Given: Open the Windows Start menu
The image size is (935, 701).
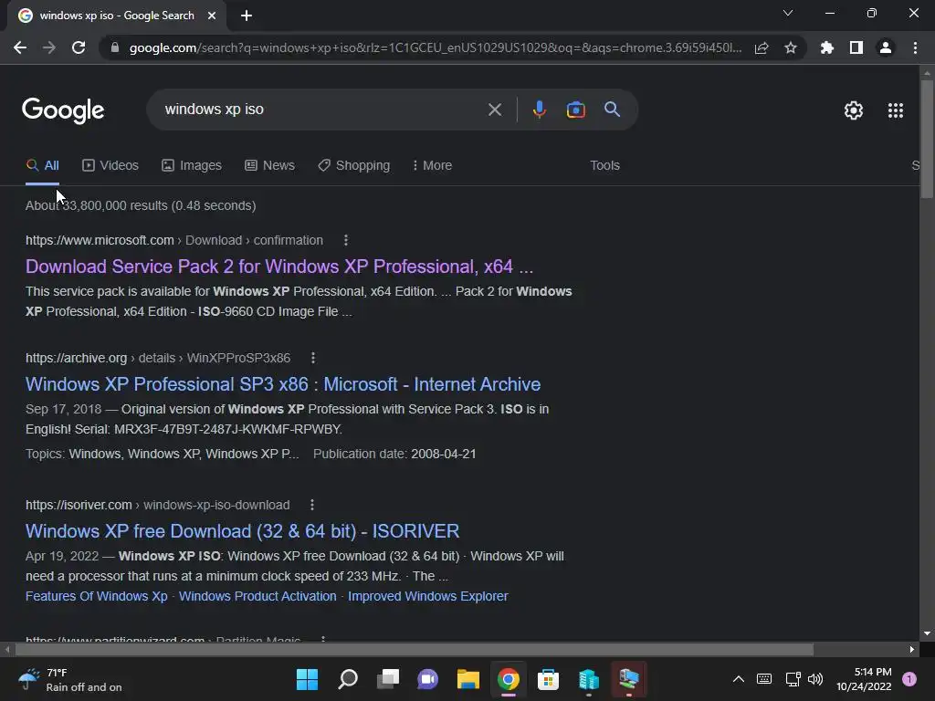Looking at the screenshot, I should point(307,679).
